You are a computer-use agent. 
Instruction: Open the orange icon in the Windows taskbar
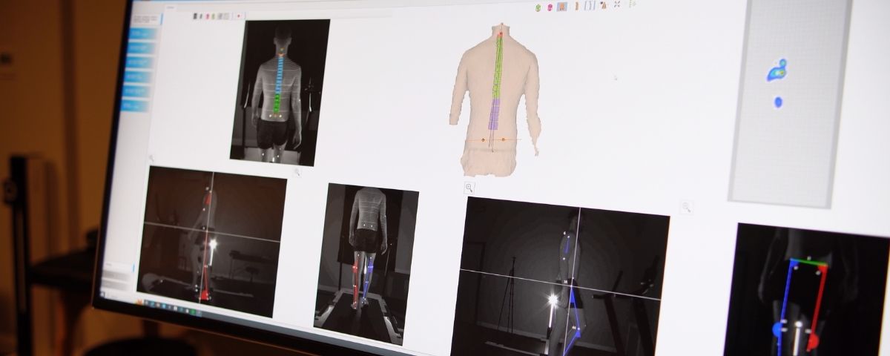pos(139,302)
